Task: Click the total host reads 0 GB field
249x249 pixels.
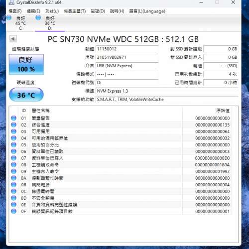Action: point(221,49)
